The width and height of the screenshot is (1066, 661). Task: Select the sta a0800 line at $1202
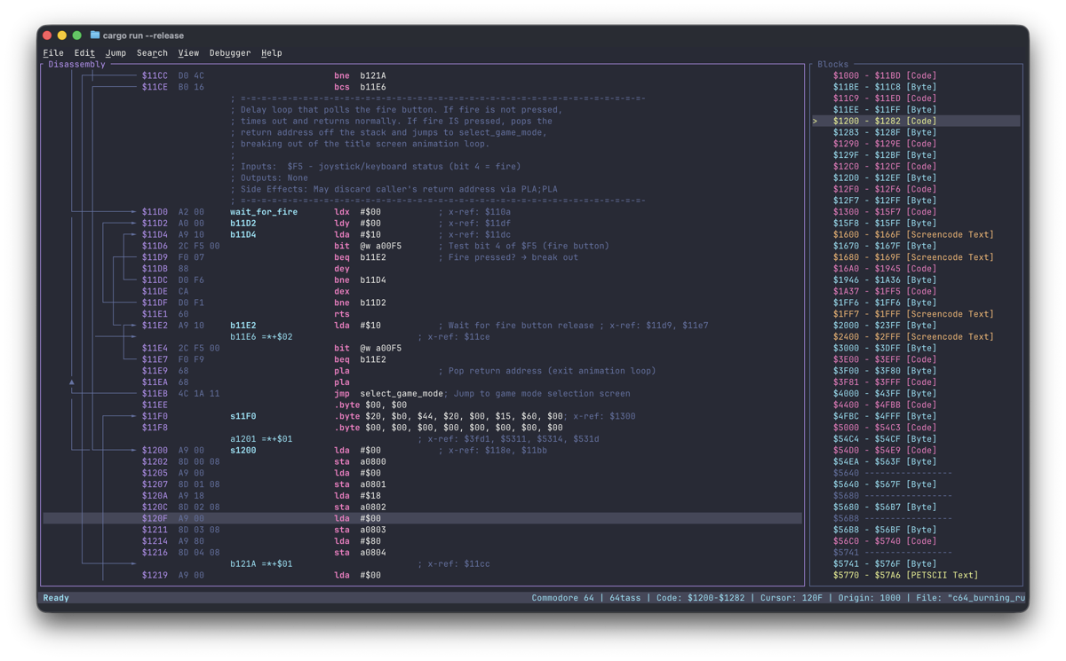423,461
